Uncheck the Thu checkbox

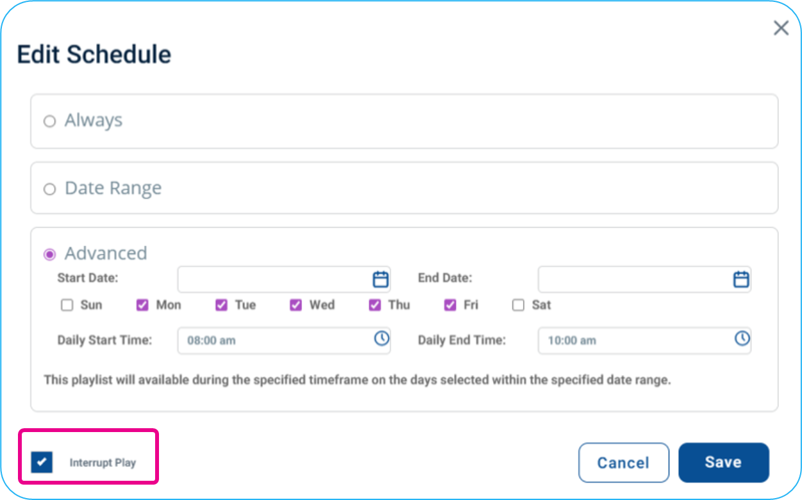pos(374,305)
